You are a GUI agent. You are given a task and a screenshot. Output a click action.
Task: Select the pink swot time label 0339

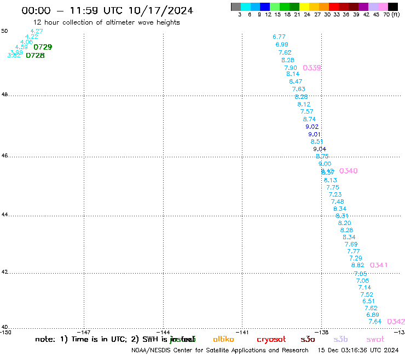pyautogui.click(x=312, y=68)
